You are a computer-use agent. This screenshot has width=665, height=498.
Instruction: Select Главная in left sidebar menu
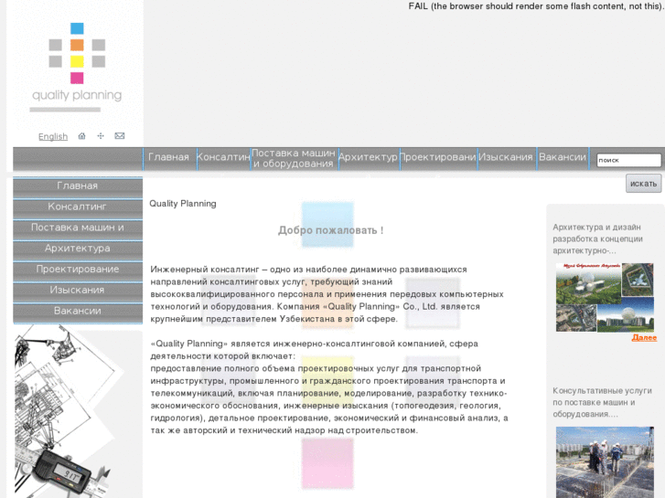[78, 186]
